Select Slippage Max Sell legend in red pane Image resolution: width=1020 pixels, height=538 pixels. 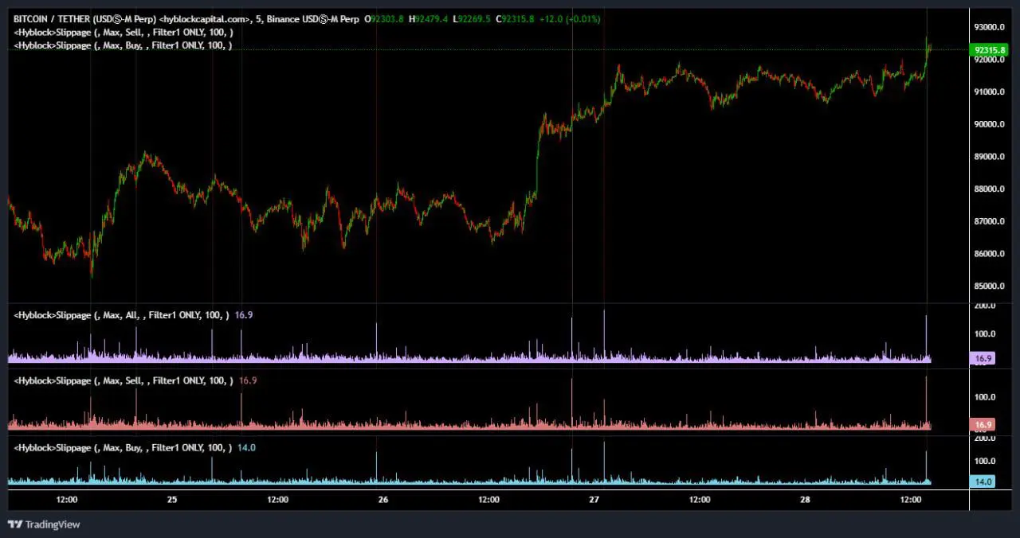coord(124,381)
